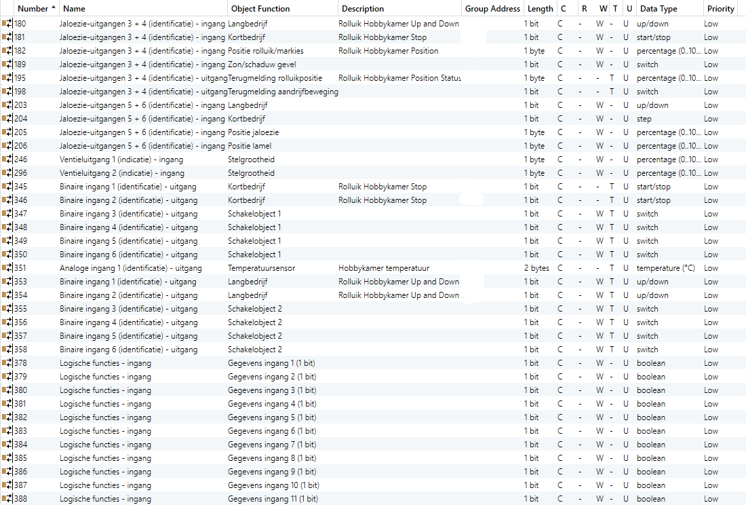The height and width of the screenshot is (505, 746).
Task: Select 'Hobbykamer temperatuur' description cell
Action: point(384,268)
